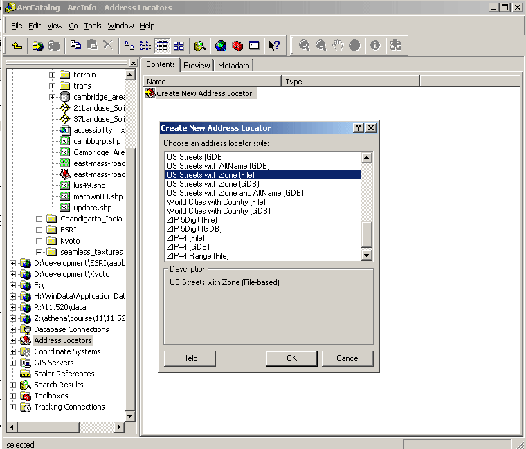Click the Copy toolbar icon
Viewport: 526px width, 449px height.
75,44
